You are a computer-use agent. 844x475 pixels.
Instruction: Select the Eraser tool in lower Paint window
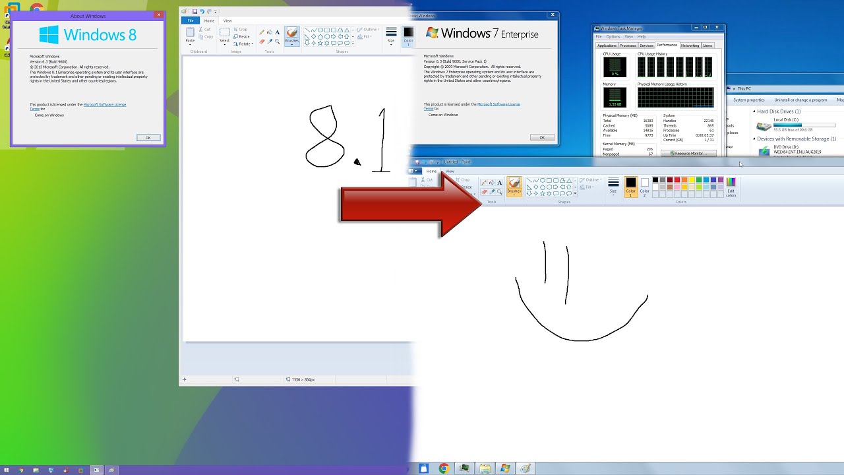[x=484, y=192]
